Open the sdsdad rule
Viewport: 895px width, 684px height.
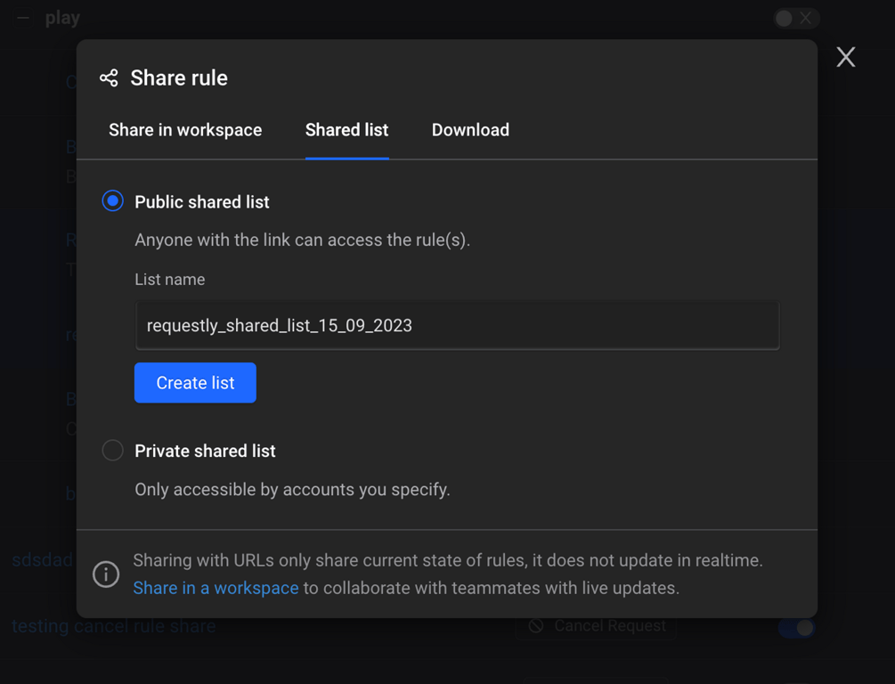click(x=42, y=560)
